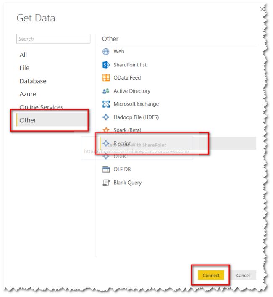The width and height of the screenshot is (273, 297).
Task: Click the ODBC connector icon
Action: click(106, 156)
